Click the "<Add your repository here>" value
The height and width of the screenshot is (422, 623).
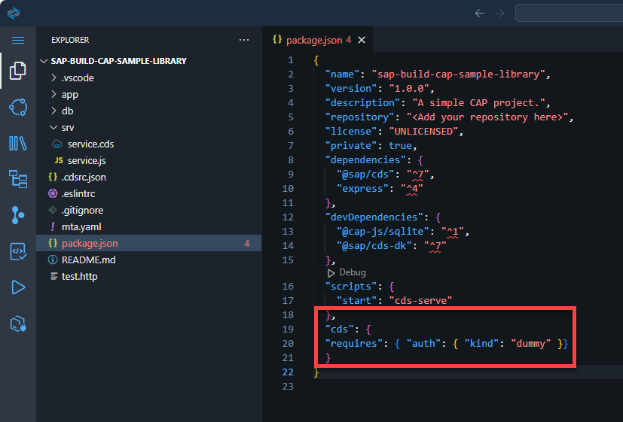pyautogui.click(x=487, y=117)
